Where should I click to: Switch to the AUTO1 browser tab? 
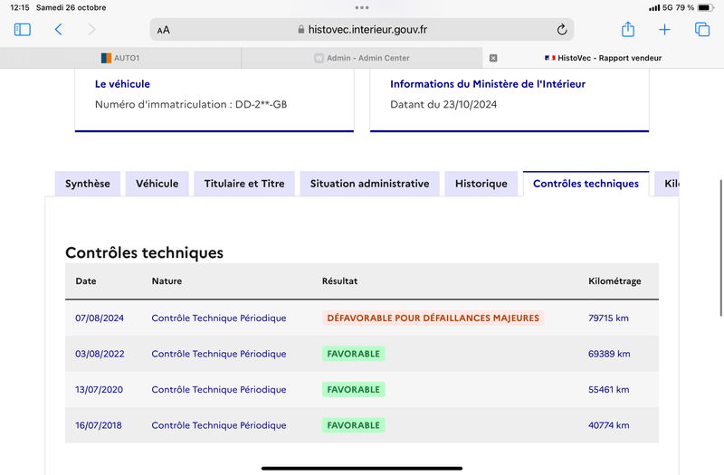click(120, 58)
